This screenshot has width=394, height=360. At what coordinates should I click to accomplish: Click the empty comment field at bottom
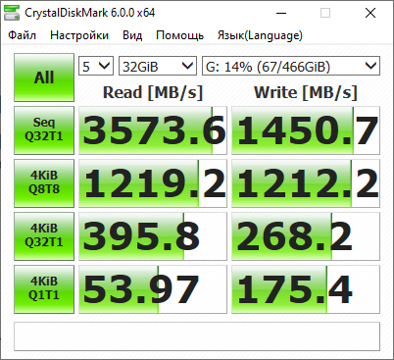pos(197,336)
